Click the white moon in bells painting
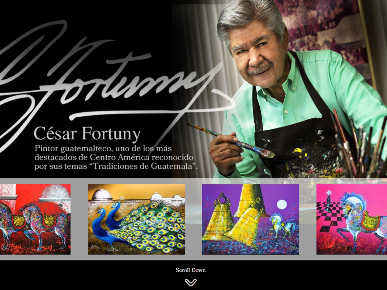The width and height of the screenshot is (387, 290). (282, 204)
